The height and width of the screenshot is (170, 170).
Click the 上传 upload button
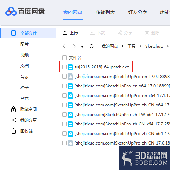coord(70,33)
